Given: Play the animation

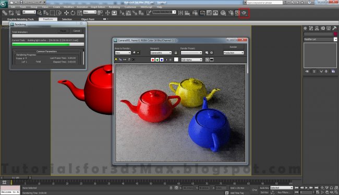Looking at the screenshot, I should pos(307,188).
